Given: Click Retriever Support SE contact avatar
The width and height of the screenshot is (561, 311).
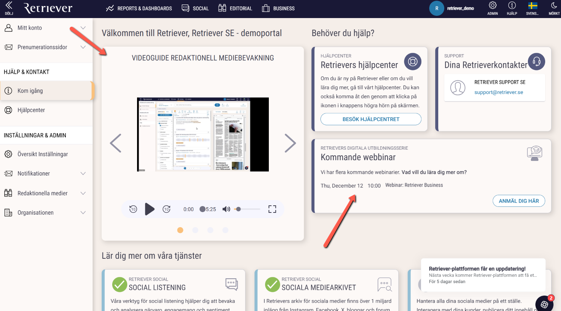Looking at the screenshot, I should coord(458,88).
